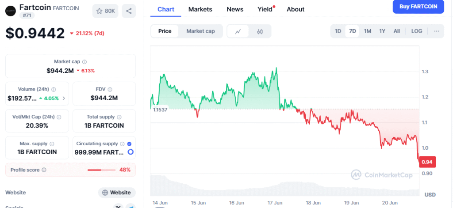Set chart range to 1D
The width and height of the screenshot is (453, 208).
pyautogui.click(x=338, y=31)
